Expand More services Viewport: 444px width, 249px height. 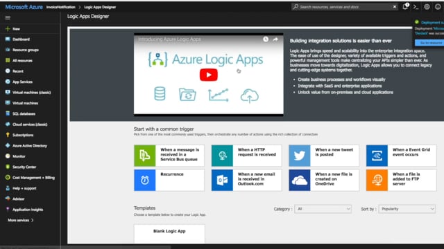(x=20, y=220)
